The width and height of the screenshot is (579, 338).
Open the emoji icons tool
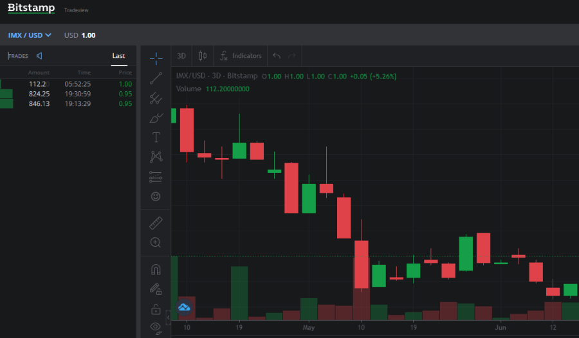point(156,196)
